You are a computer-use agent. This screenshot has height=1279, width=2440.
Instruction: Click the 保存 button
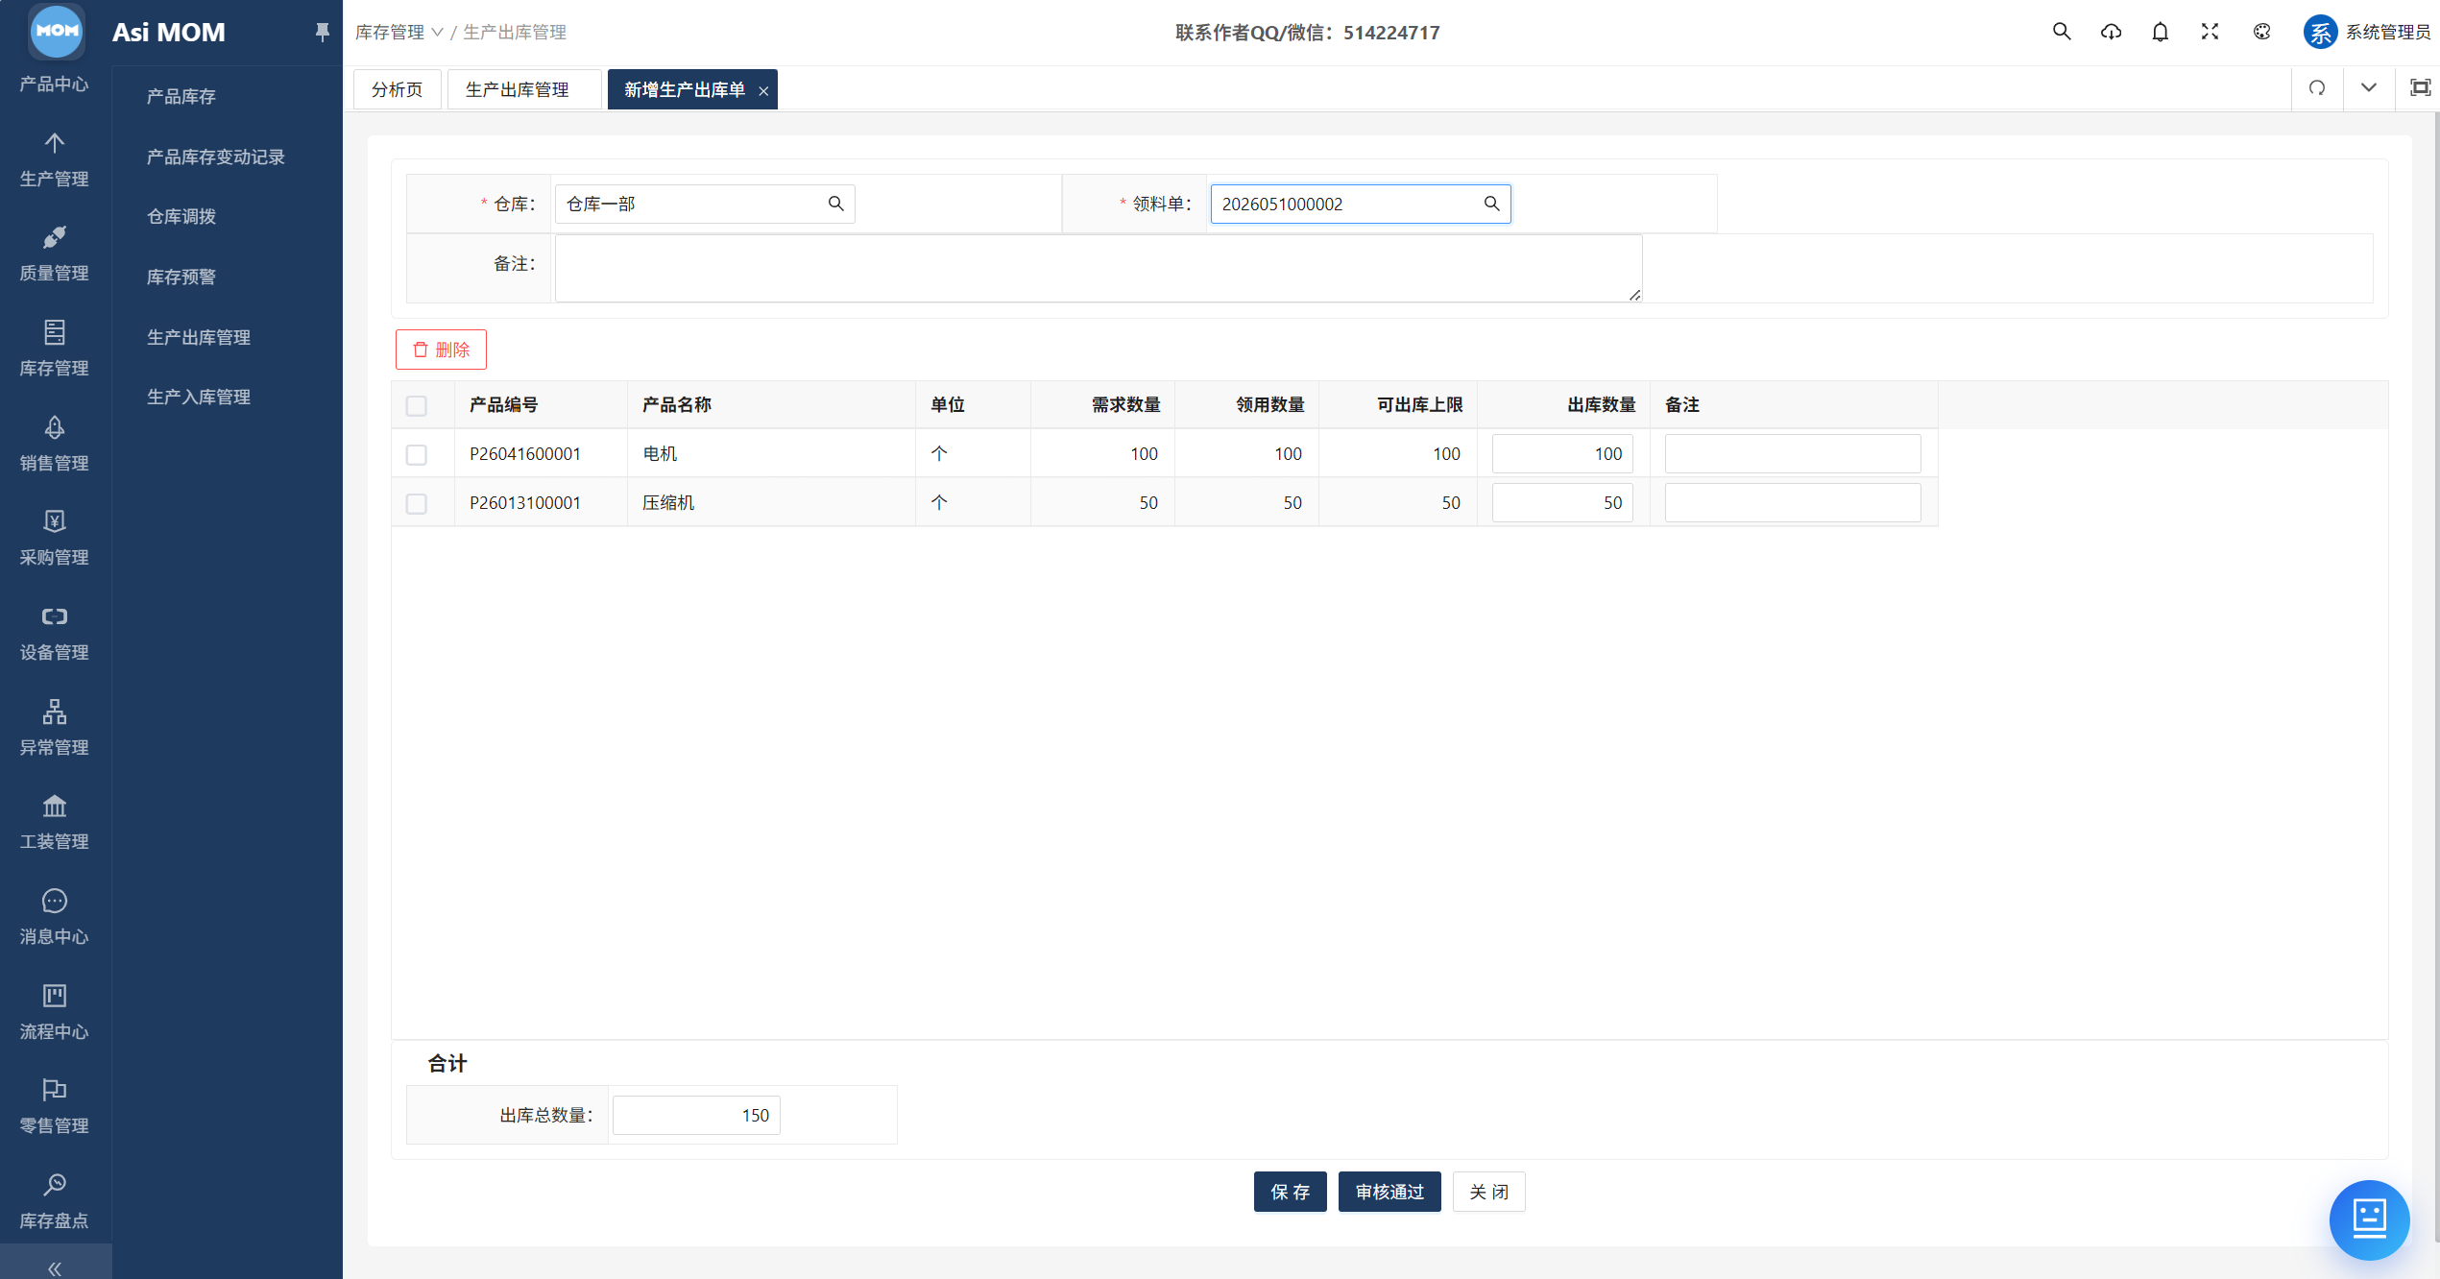(x=1290, y=1192)
